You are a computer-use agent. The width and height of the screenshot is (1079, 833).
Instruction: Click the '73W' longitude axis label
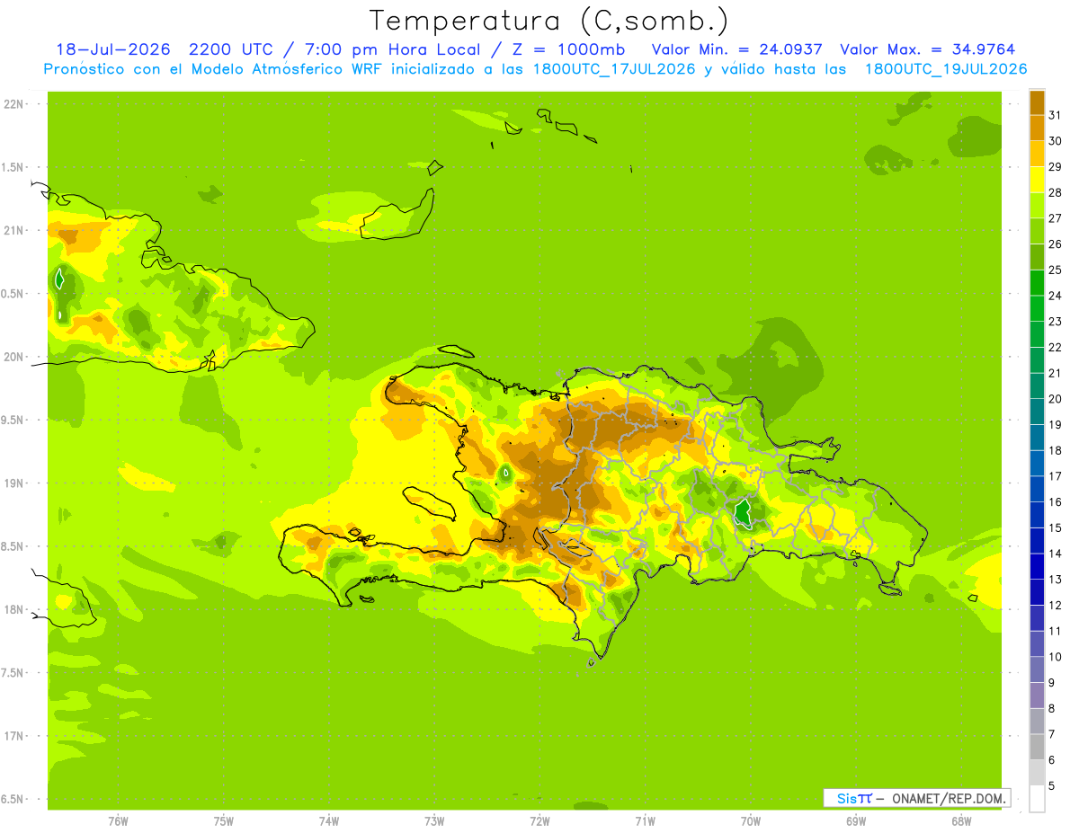(x=434, y=820)
